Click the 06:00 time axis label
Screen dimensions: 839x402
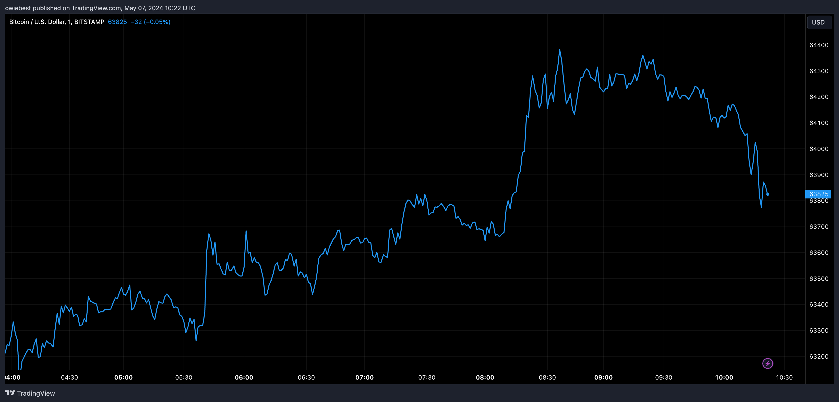click(x=244, y=377)
